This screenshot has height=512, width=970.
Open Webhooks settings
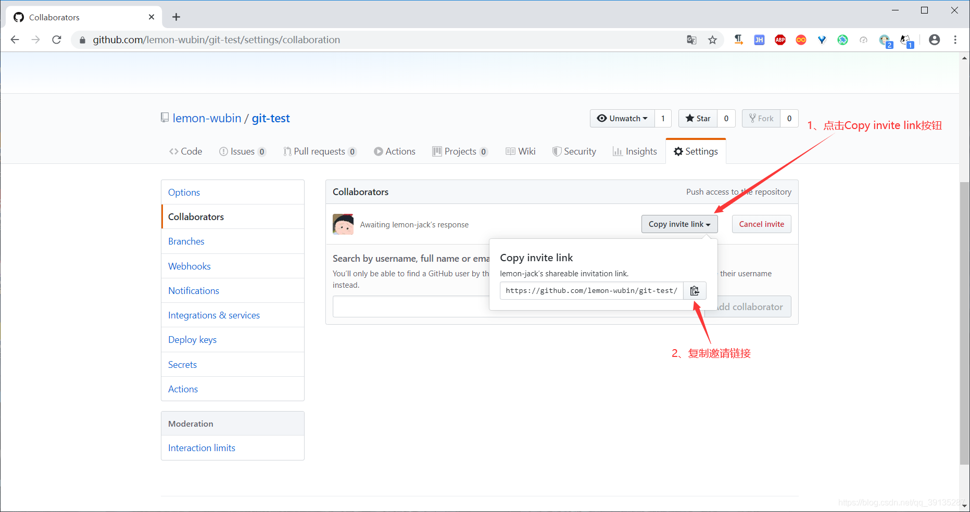point(233,266)
